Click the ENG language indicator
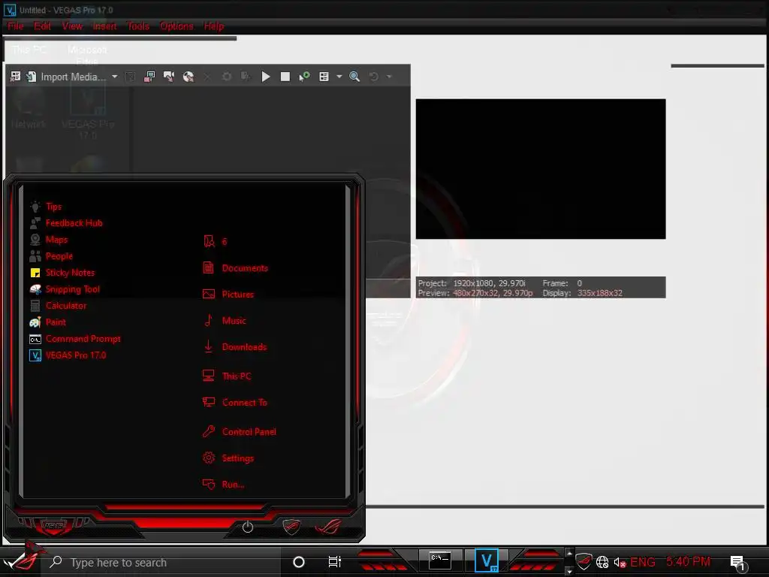 (x=643, y=562)
